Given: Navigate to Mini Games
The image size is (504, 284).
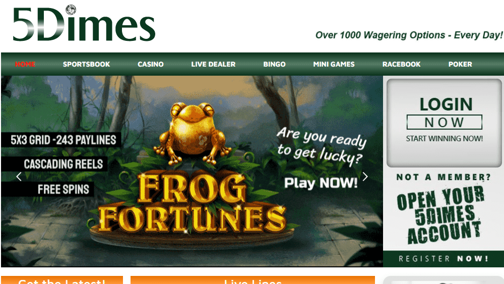Looking at the screenshot, I should (334, 65).
